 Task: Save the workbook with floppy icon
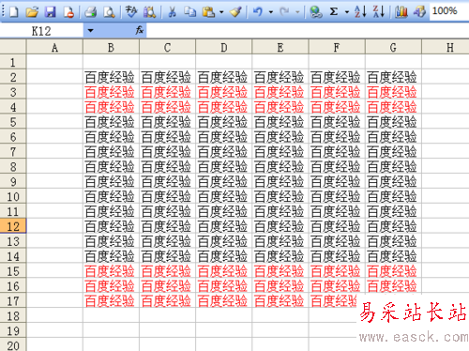click(50, 12)
